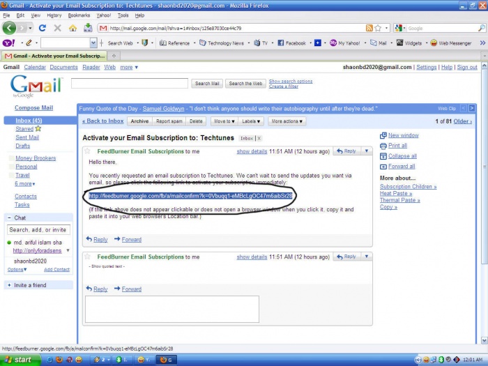Click the downloads arrow icon in toolbar

[x=88, y=28]
